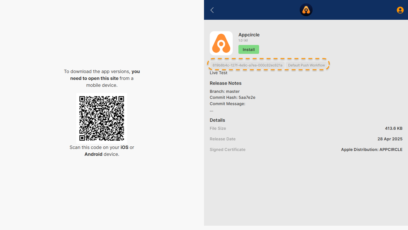
Task: Click the back arrow in header
Action: [212, 10]
